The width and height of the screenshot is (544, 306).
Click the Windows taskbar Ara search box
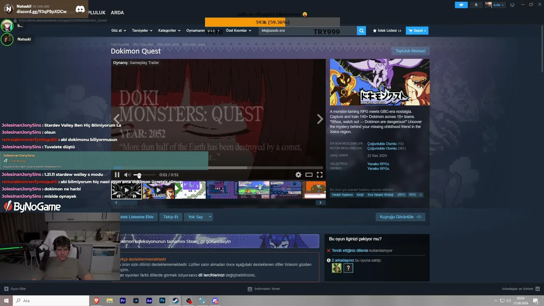(x=51, y=300)
